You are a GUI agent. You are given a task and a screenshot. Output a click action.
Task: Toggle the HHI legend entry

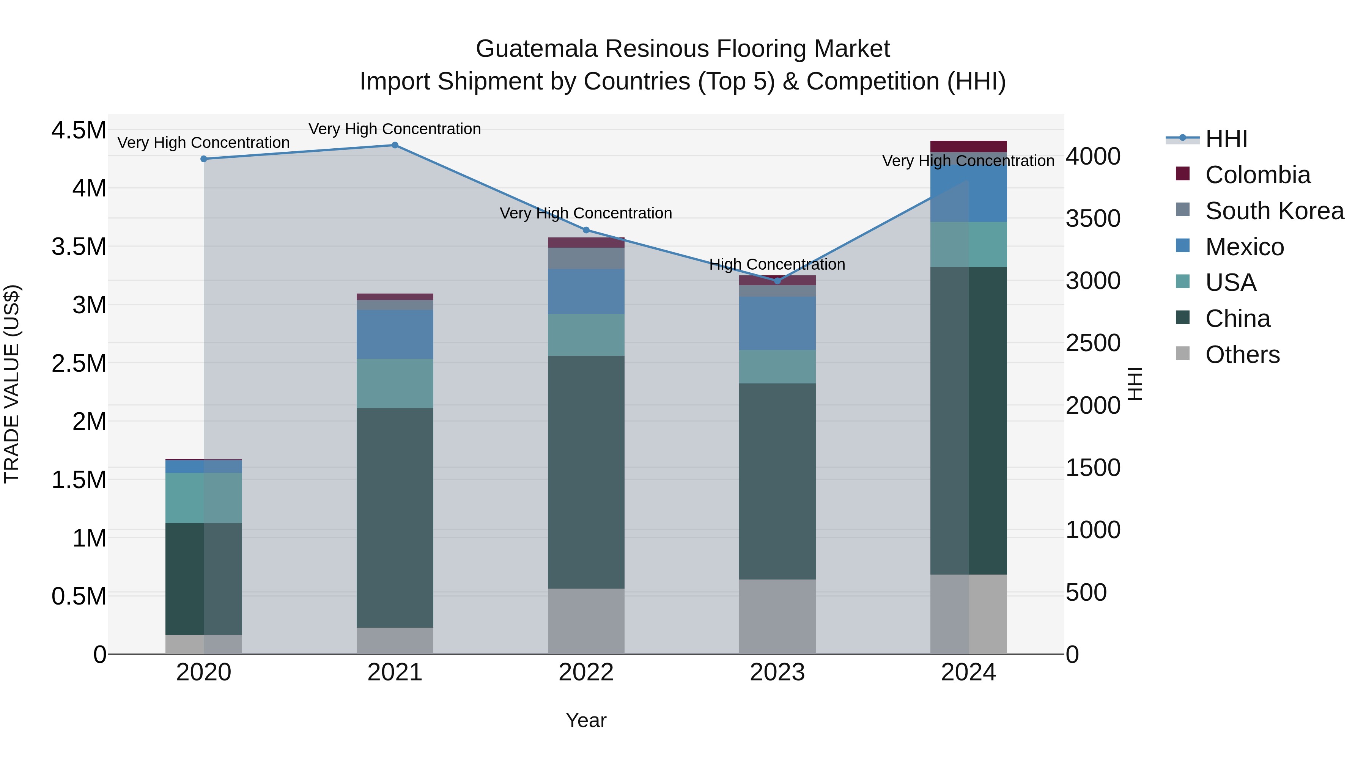1206,139
